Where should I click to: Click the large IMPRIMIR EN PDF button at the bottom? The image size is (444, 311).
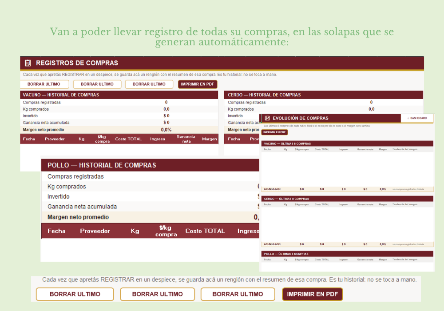tap(312, 294)
